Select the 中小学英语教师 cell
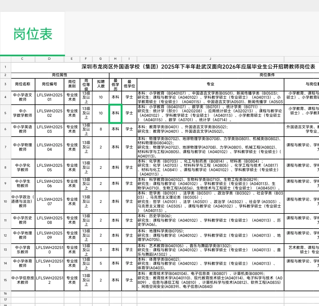The image size is (319, 306). pyautogui.click(x=23, y=129)
